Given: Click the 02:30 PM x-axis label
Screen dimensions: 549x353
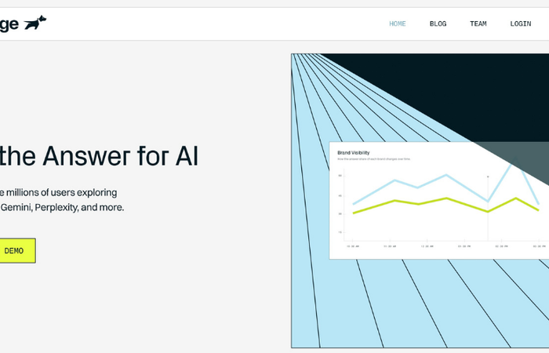Looking at the screenshot, I should click(x=501, y=246).
